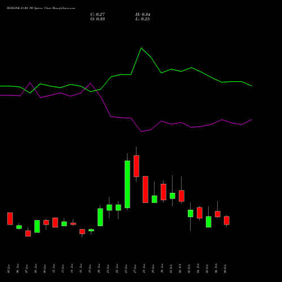Image resolution: width=282 pixels, height=282 pixels.
Task: Click the high price value H: 0.34
Action: tap(143, 15)
